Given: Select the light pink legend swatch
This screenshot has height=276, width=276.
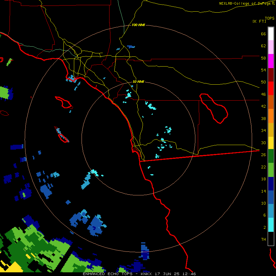Looking at the screenshot, I should click(x=271, y=47).
